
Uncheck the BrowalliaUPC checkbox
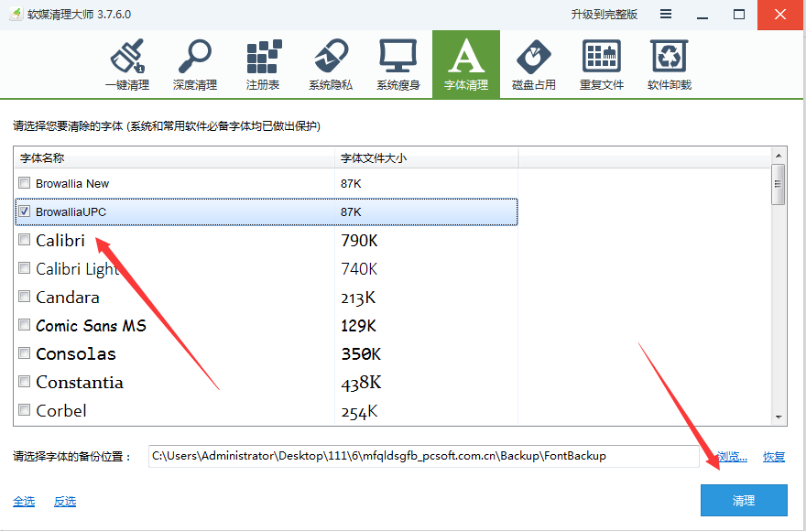(24, 211)
